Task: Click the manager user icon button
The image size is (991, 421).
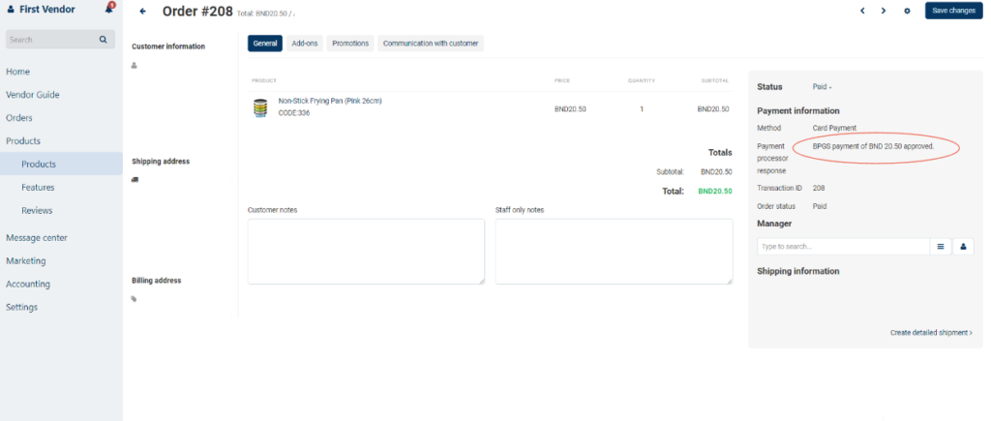Action: [x=964, y=247]
